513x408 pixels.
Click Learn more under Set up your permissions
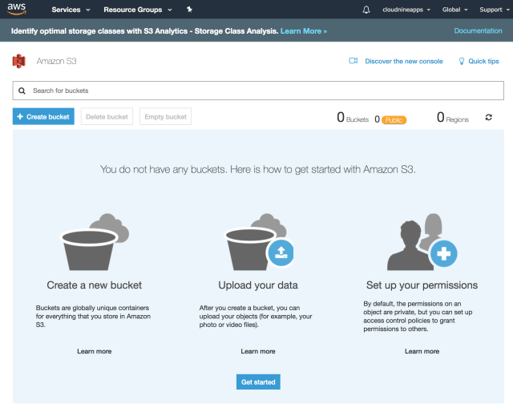coord(422,351)
